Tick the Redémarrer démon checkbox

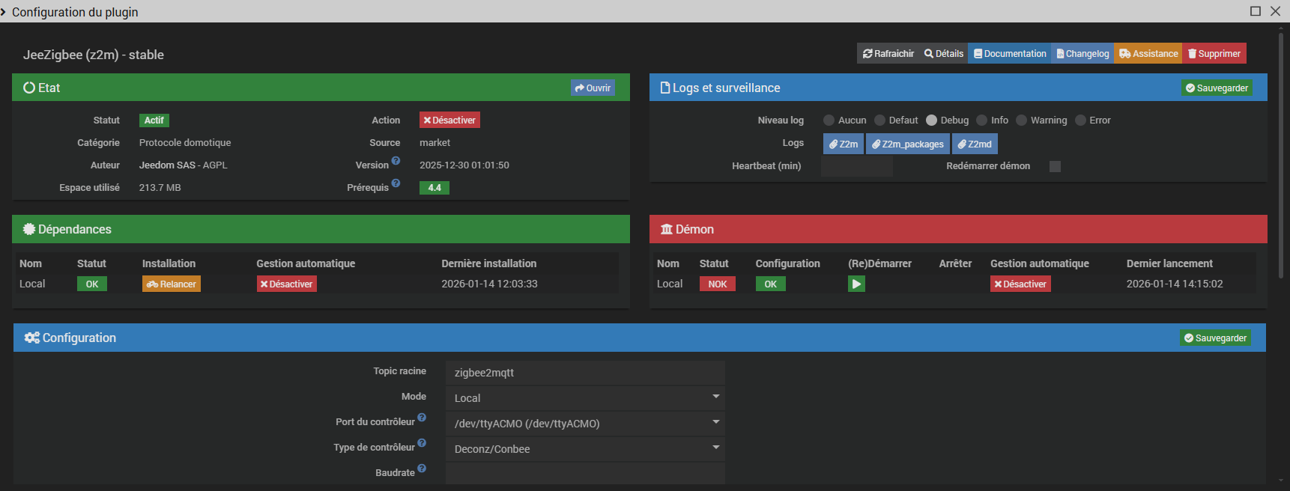[1055, 166]
